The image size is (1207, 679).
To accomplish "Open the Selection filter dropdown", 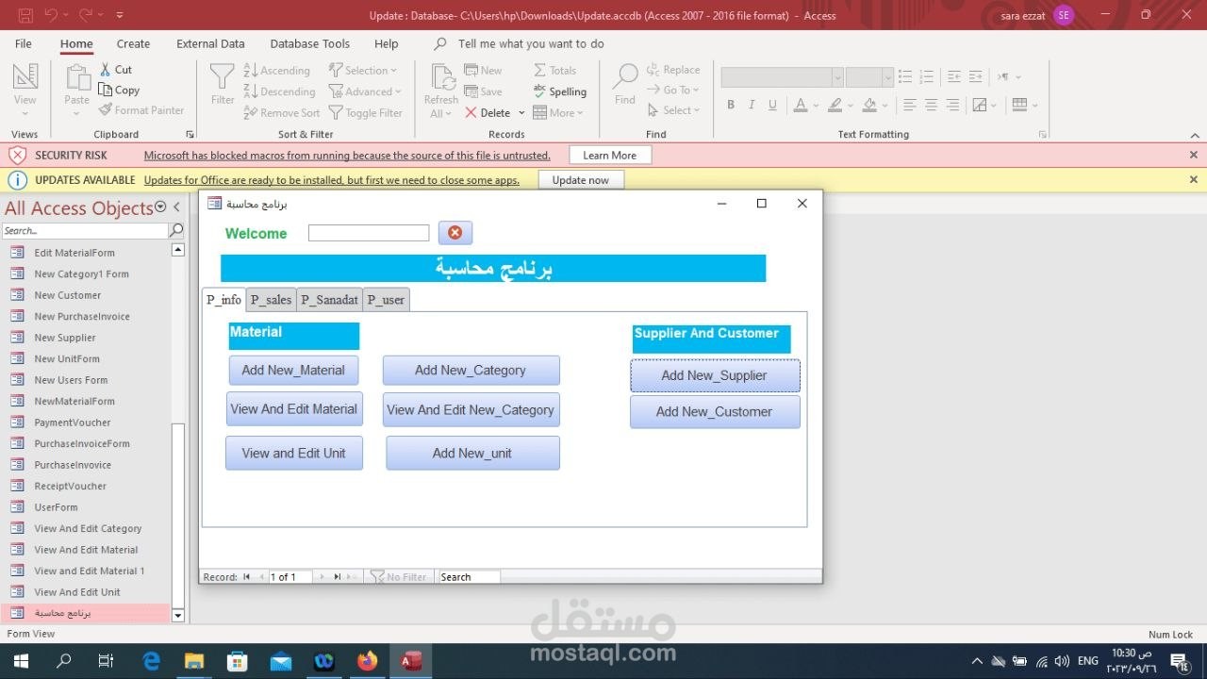I will [363, 71].
